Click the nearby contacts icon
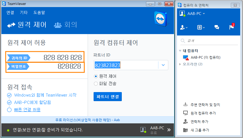 click(x=185, y=105)
